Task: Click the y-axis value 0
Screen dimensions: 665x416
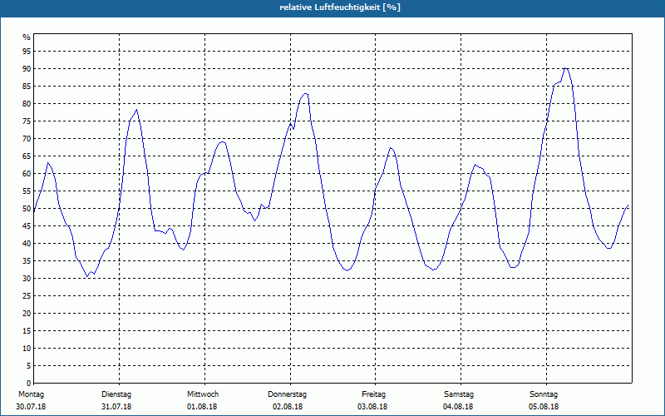Action: pos(29,384)
